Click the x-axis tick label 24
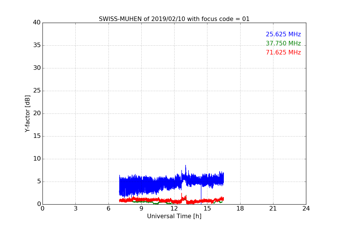This screenshot has width=340, height=227. click(306, 209)
